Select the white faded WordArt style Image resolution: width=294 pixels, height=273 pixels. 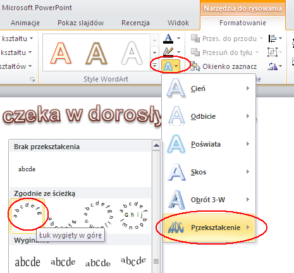pos(132,53)
